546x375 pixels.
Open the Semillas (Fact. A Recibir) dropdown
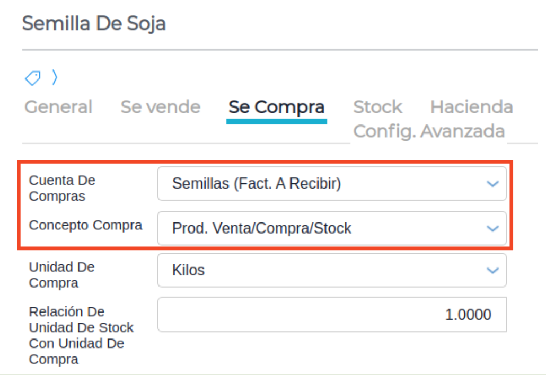pyautogui.click(x=323, y=184)
